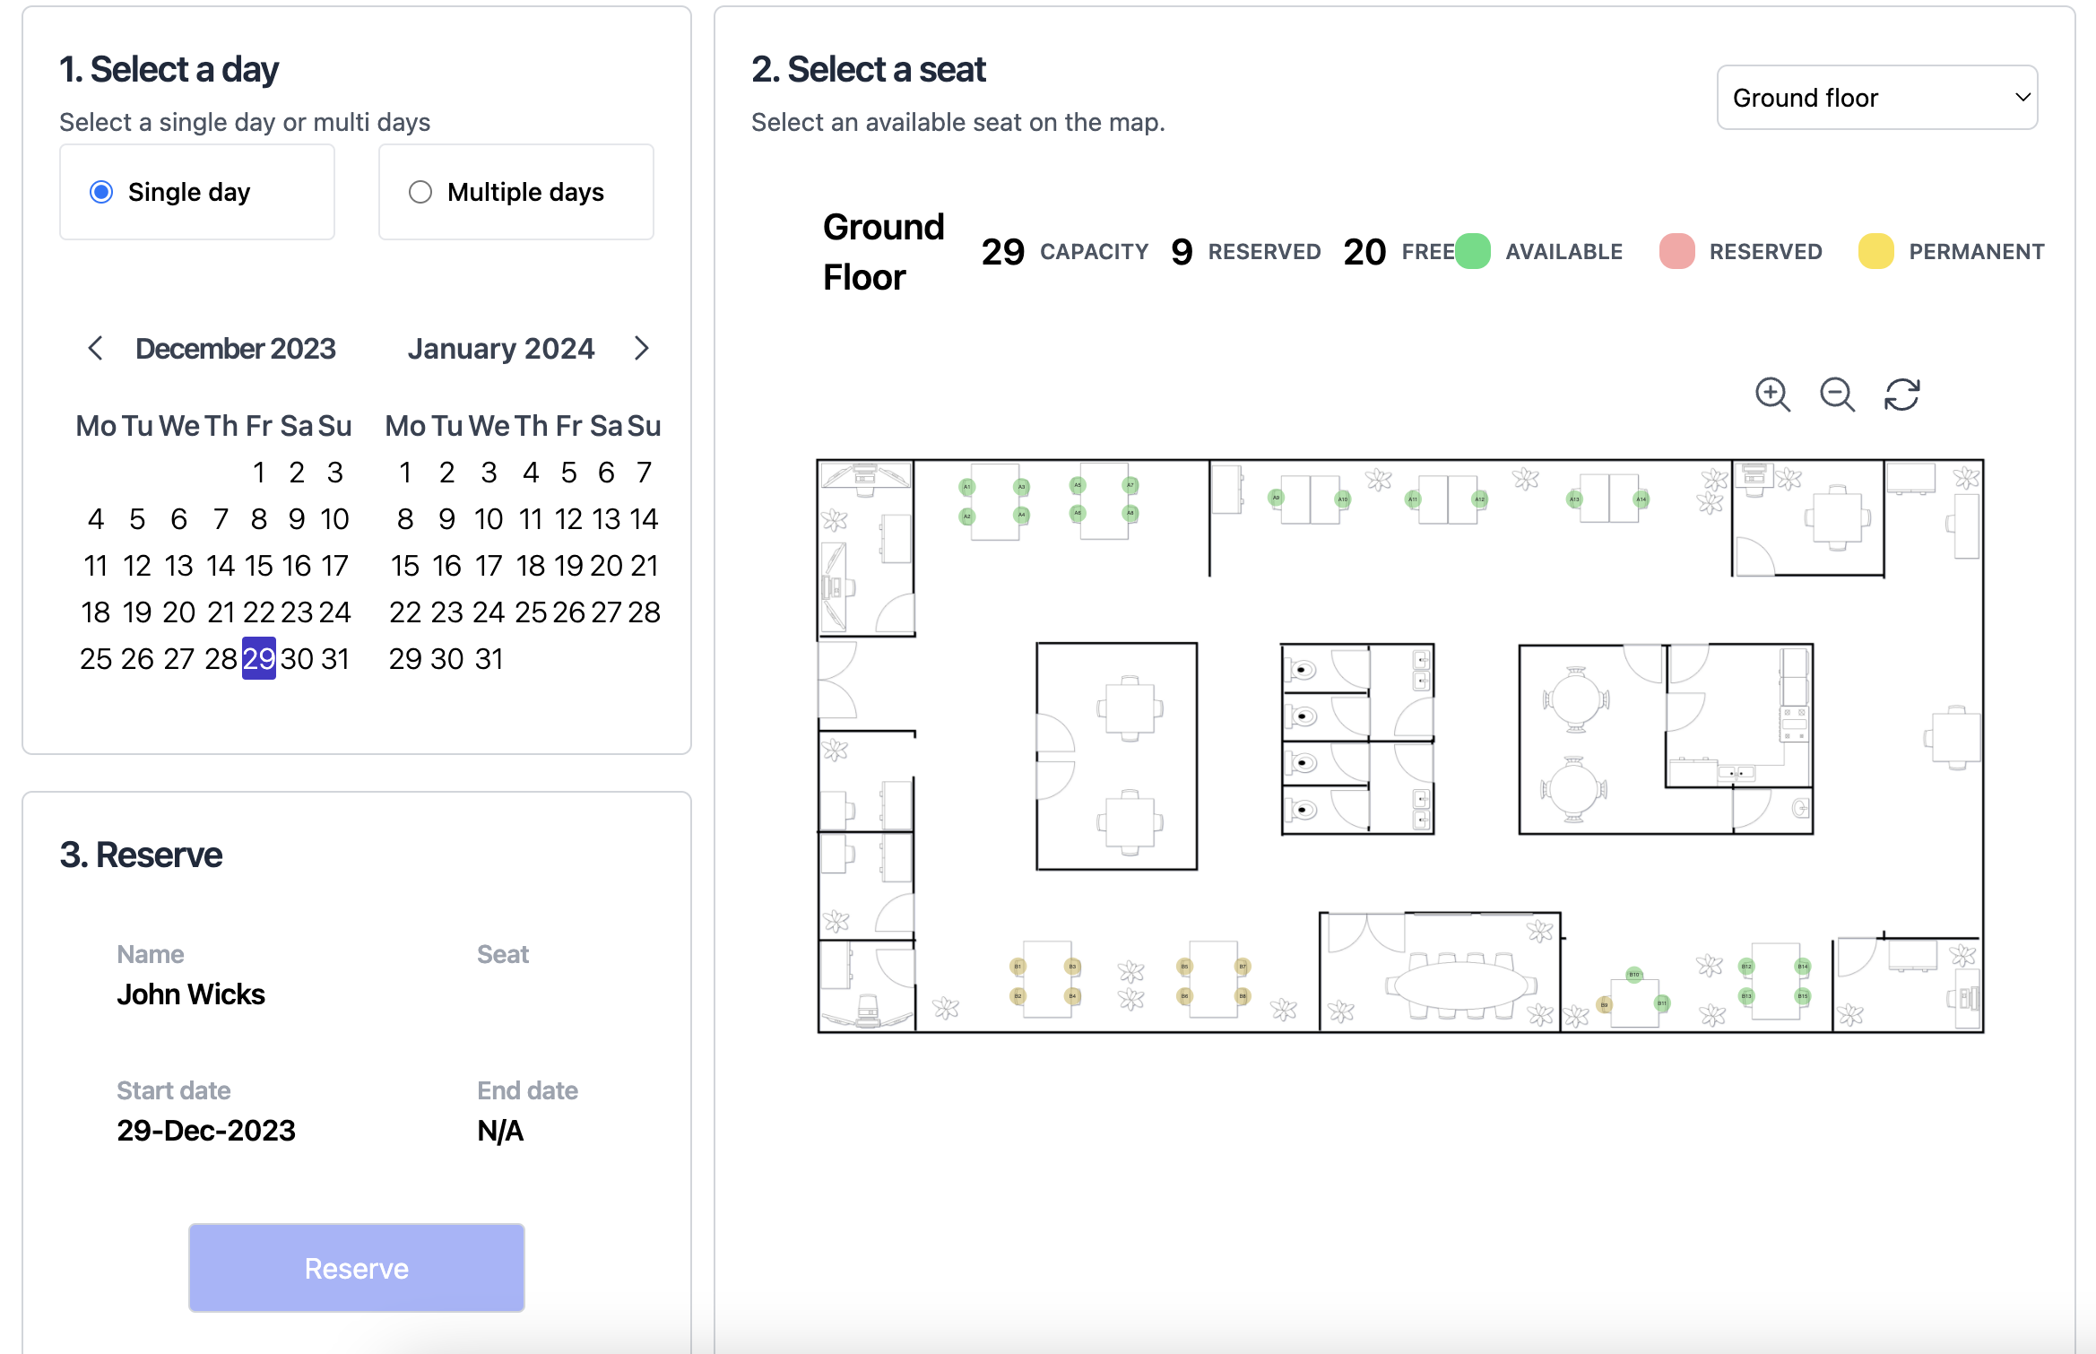Enable the Multiple days option

[420, 191]
